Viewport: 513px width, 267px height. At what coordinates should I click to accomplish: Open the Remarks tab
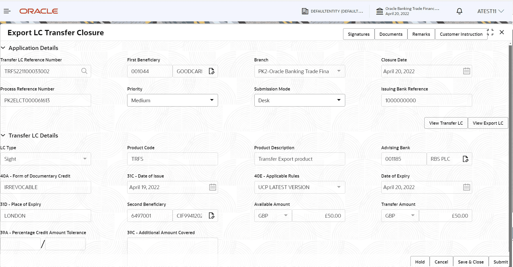tap(421, 34)
